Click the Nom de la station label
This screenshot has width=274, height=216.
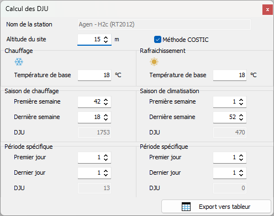point(29,24)
